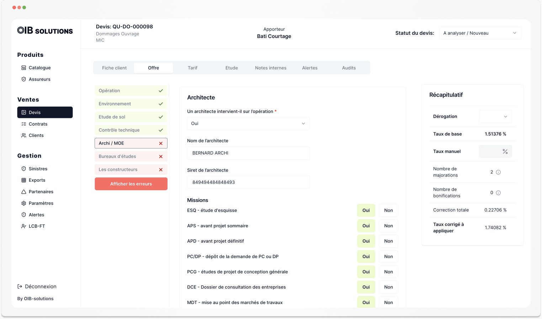Click the Clients people icon

tap(23, 135)
